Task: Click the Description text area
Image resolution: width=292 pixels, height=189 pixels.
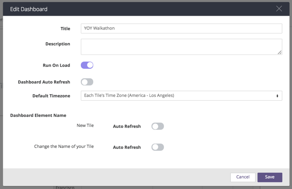Action: [x=182, y=47]
